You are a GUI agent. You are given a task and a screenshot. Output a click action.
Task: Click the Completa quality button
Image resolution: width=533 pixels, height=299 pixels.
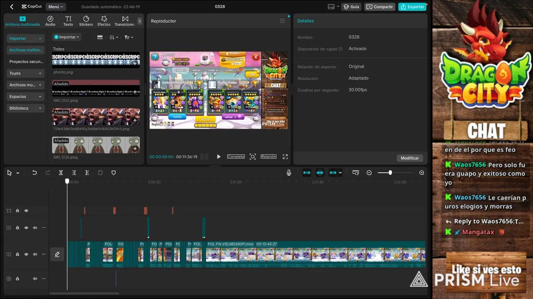236,157
